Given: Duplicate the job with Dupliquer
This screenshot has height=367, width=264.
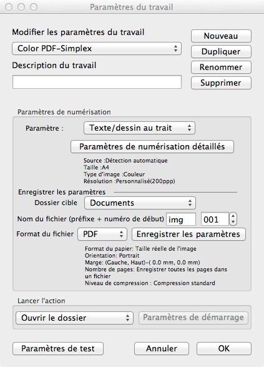Looking at the screenshot, I should click(221, 51).
